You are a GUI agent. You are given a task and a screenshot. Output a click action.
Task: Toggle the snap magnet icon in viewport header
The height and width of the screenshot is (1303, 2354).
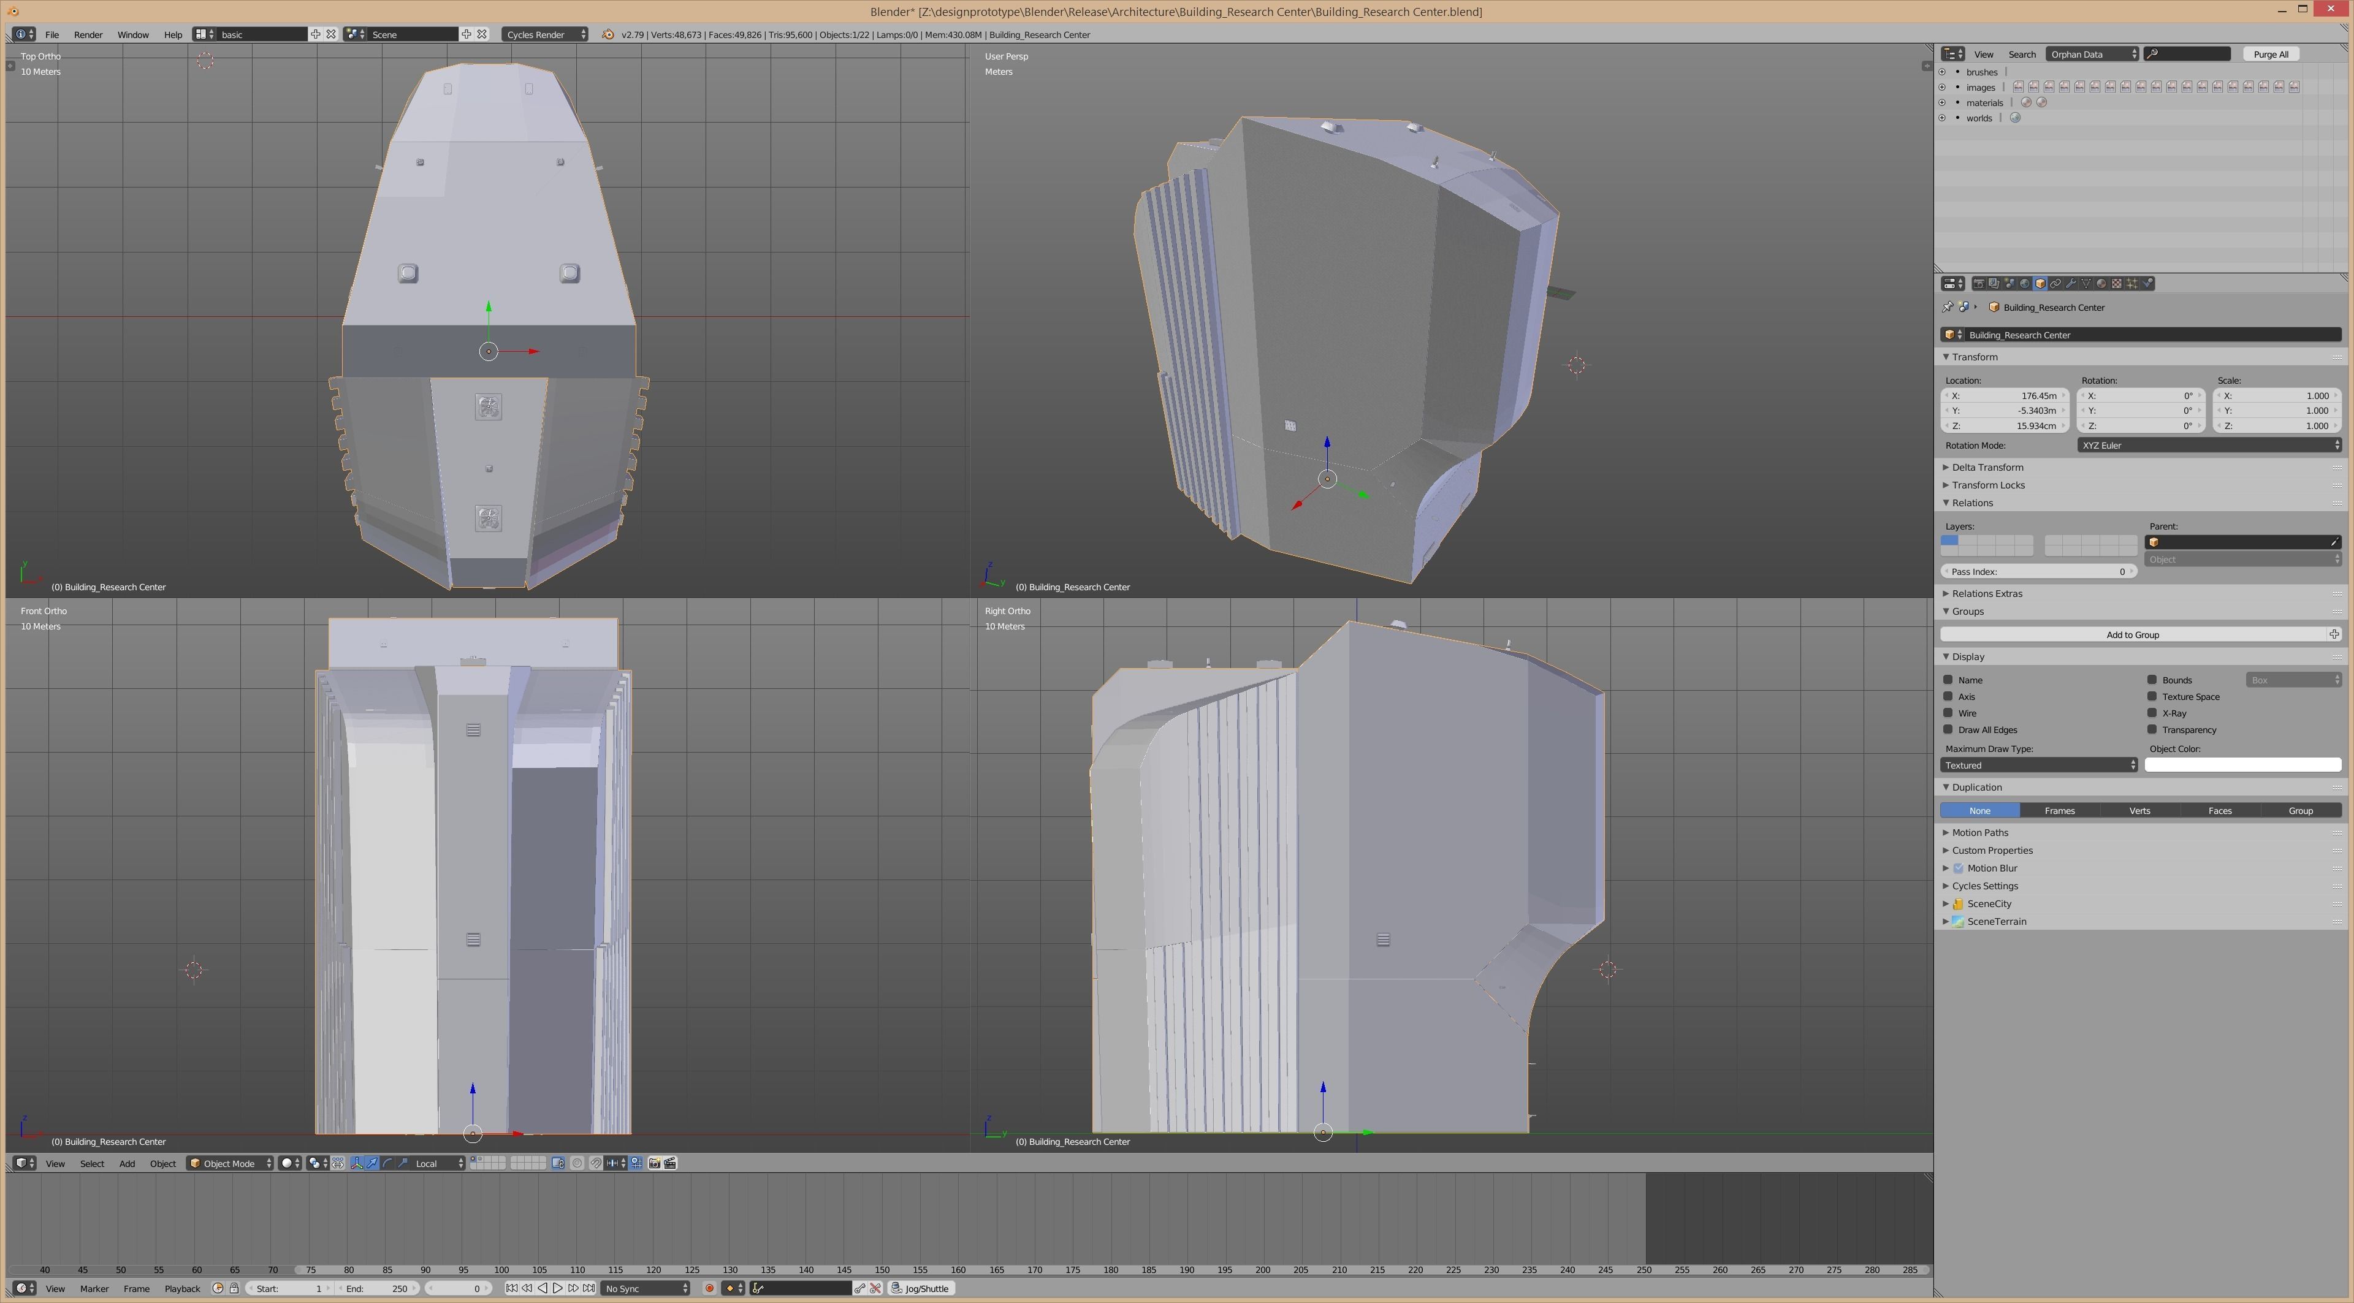point(596,1163)
